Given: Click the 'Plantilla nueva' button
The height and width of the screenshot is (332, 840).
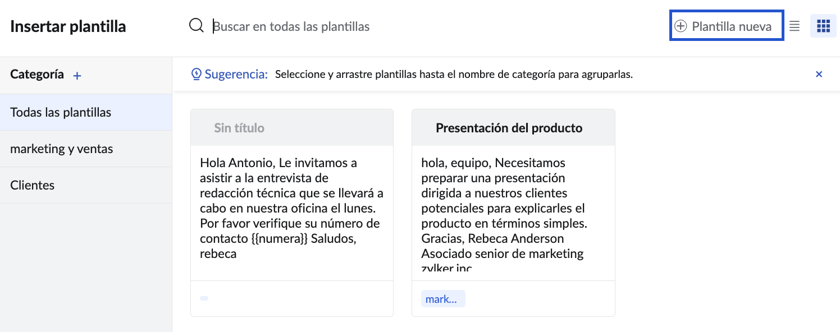Looking at the screenshot, I should tap(727, 26).
